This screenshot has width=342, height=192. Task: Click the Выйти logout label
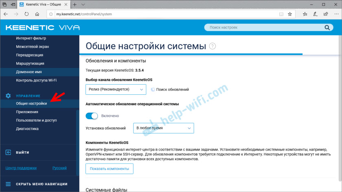pyautogui.click(x=22, y=152)
